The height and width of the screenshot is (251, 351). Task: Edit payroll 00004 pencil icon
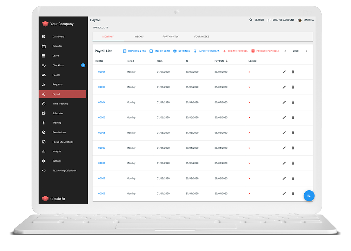click(284, 102)
